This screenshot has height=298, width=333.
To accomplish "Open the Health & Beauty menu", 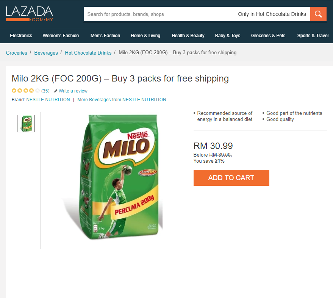I will point(188,36).
